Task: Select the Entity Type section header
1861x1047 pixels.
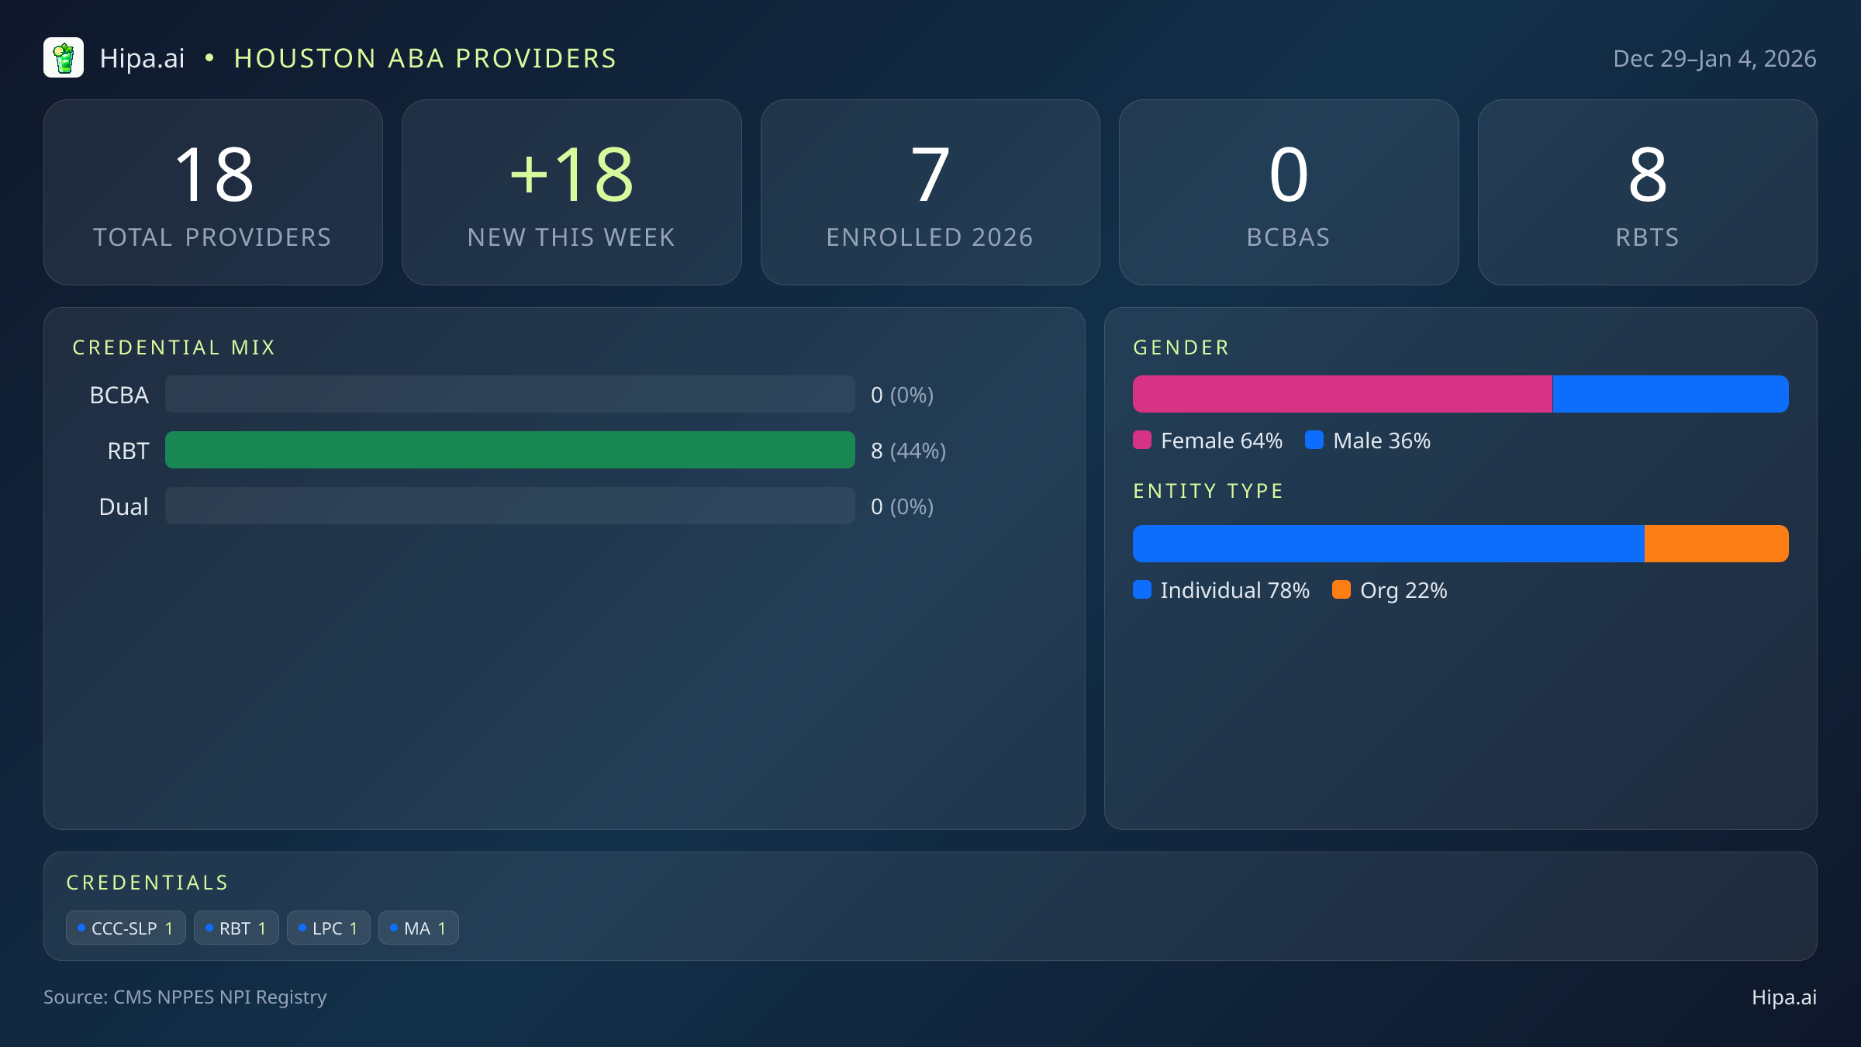Action: coord(1207,490)
